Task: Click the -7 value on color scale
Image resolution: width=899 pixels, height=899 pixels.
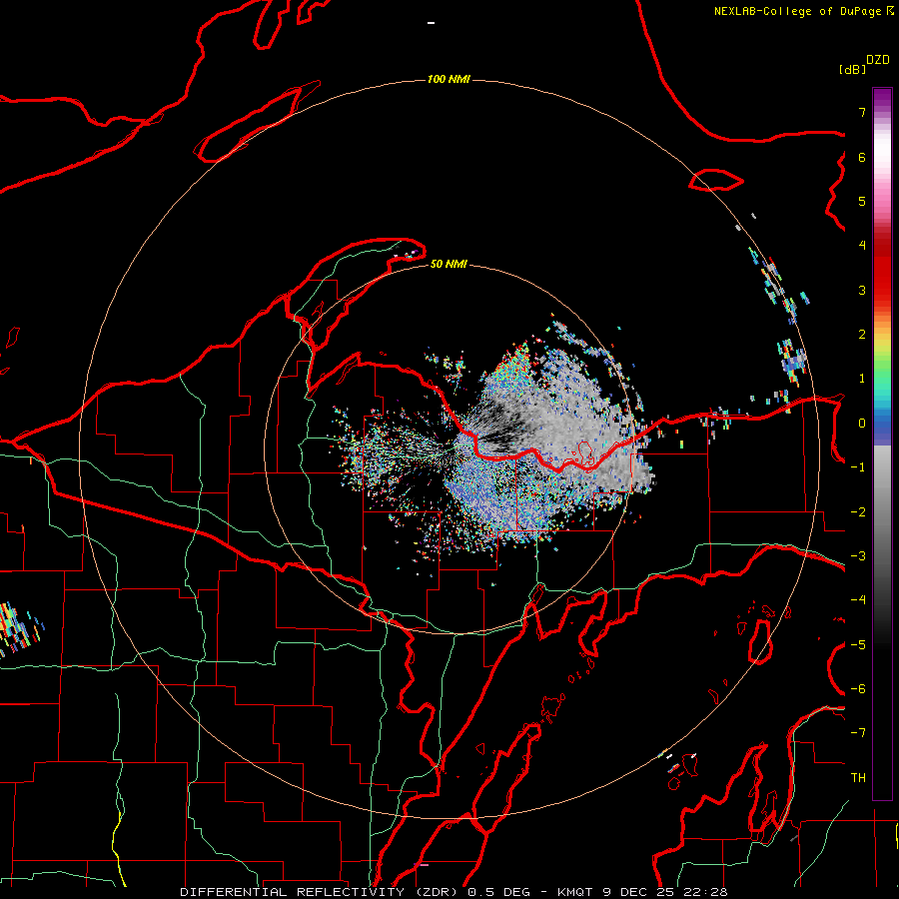Action: click(x=858, y=733)
